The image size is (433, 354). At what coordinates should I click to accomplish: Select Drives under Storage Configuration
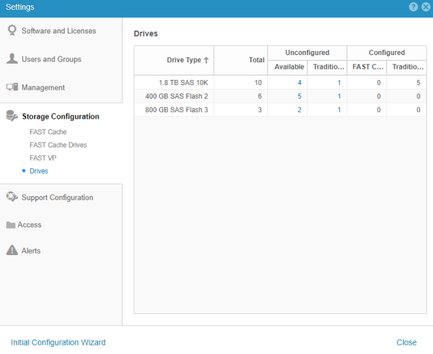click(39, 171)
